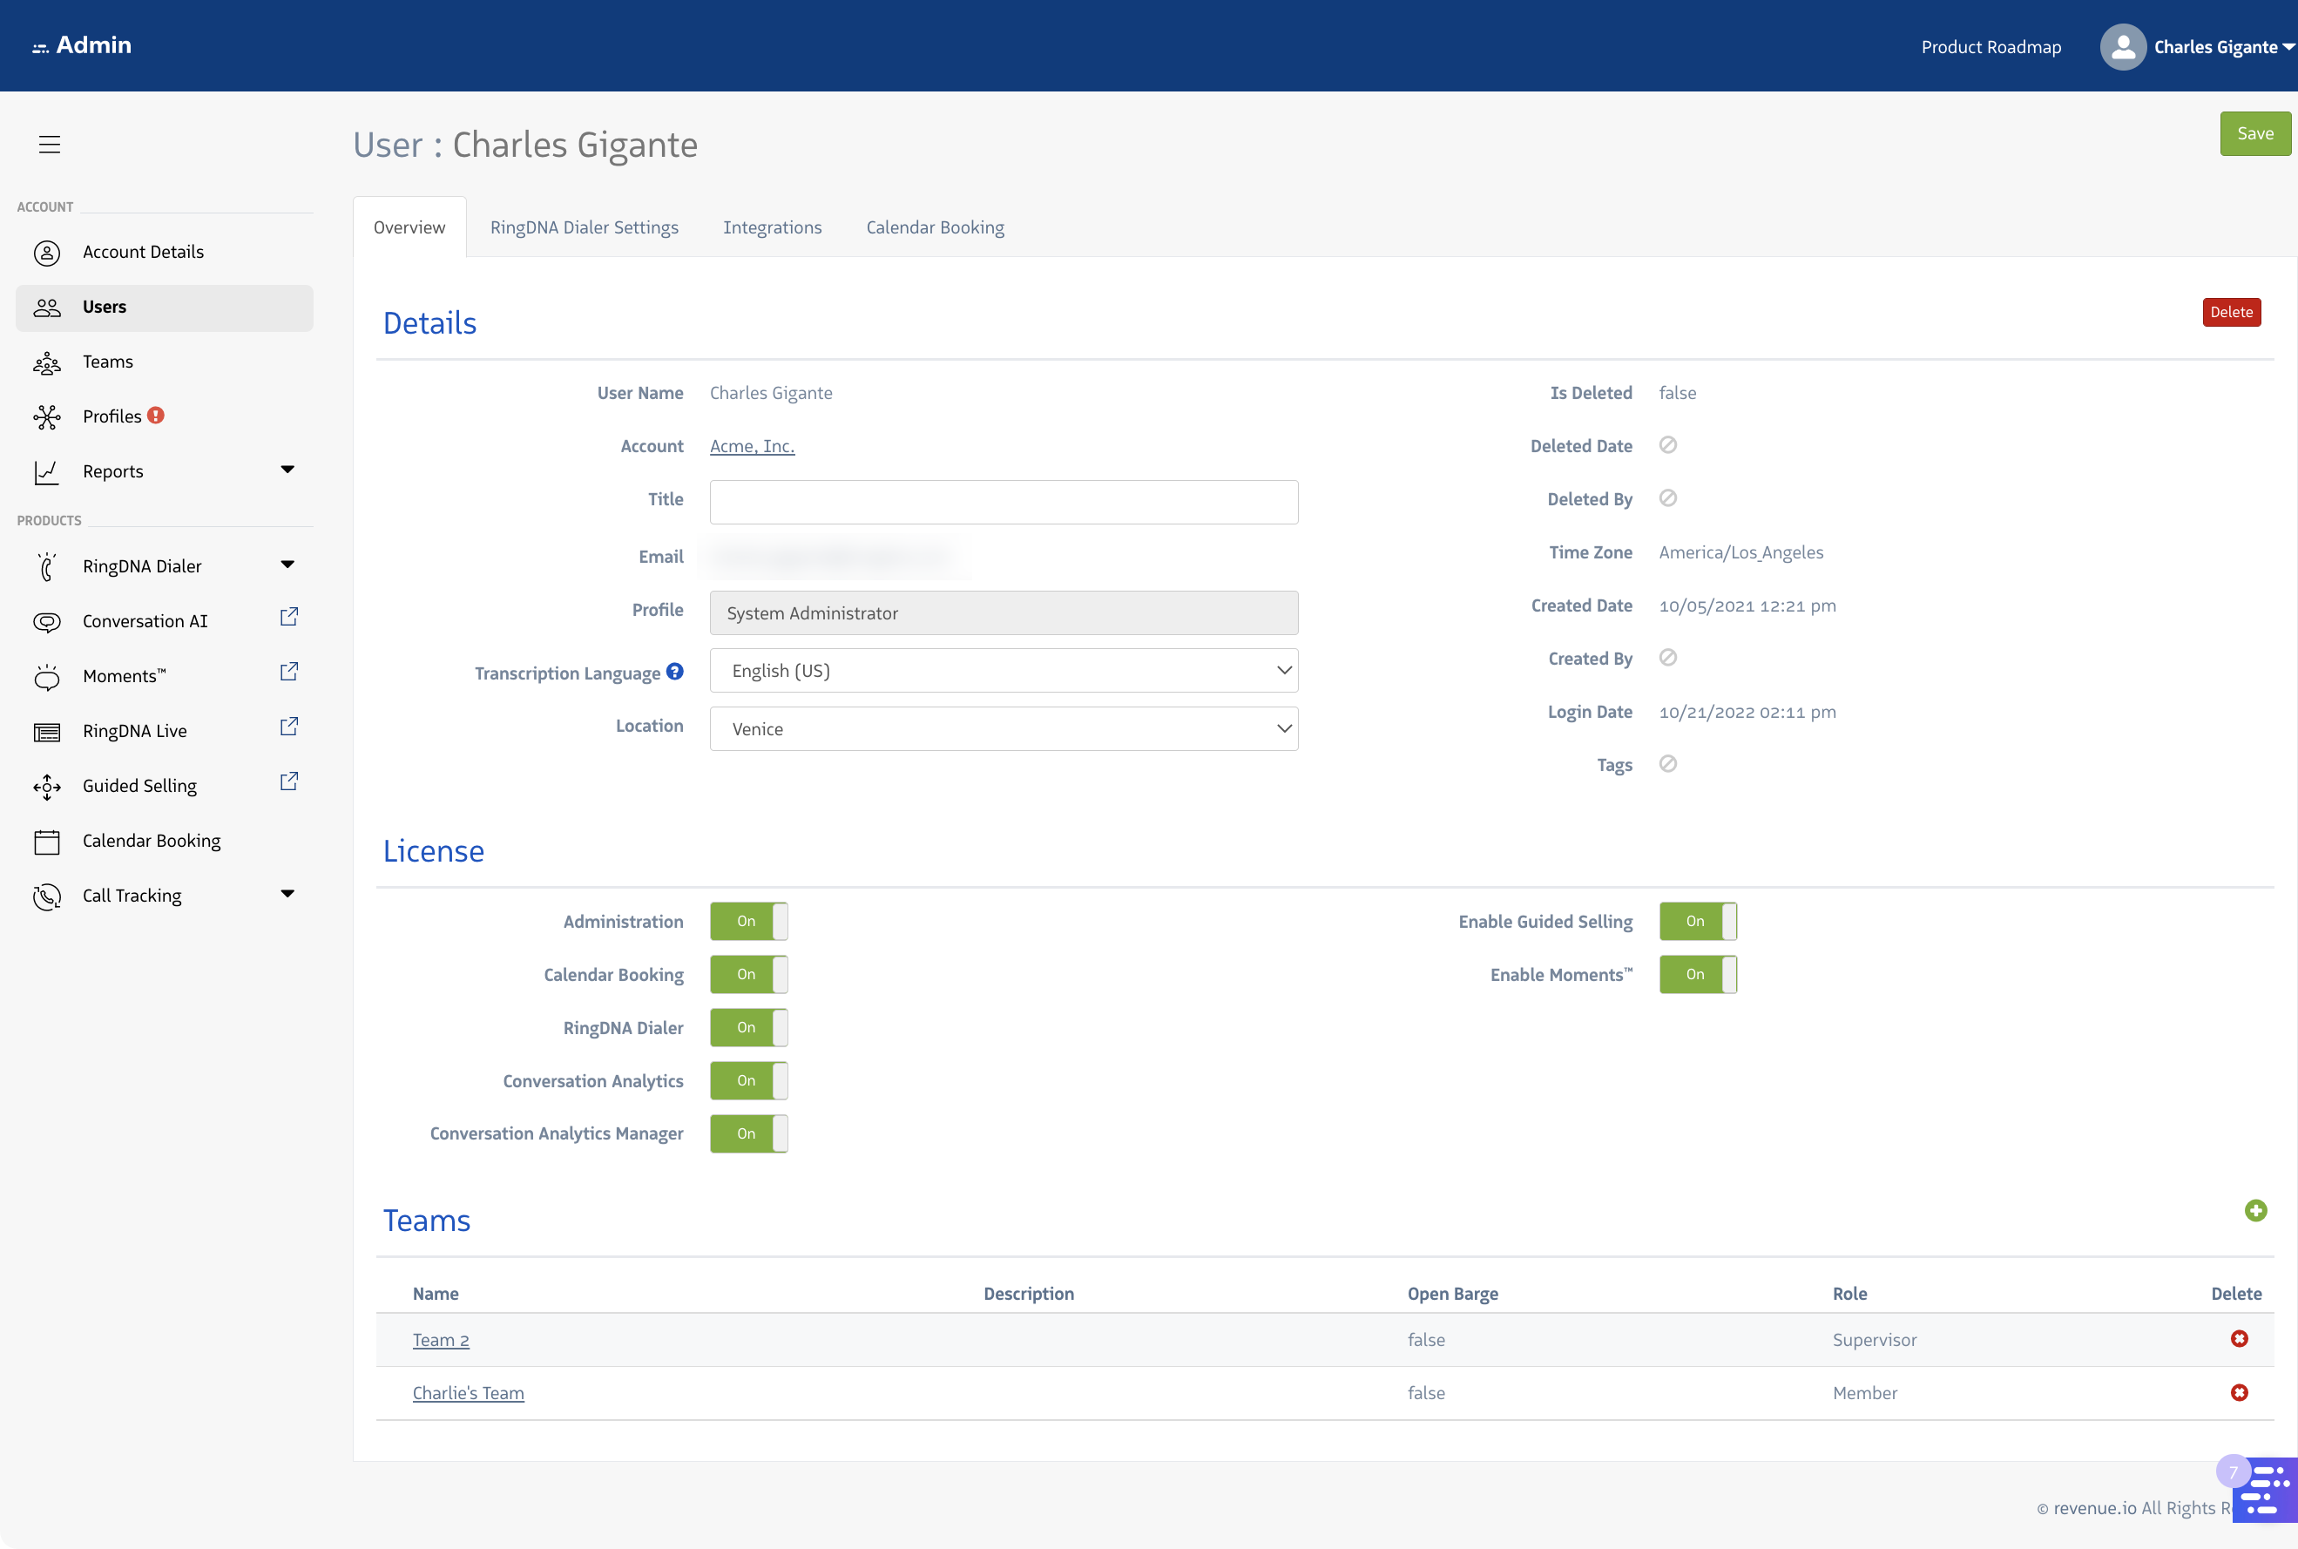The height and width of the screenshot is (1549, 2298).
Task: Toggle the Administration license switch
Action: tap(748, 921)
